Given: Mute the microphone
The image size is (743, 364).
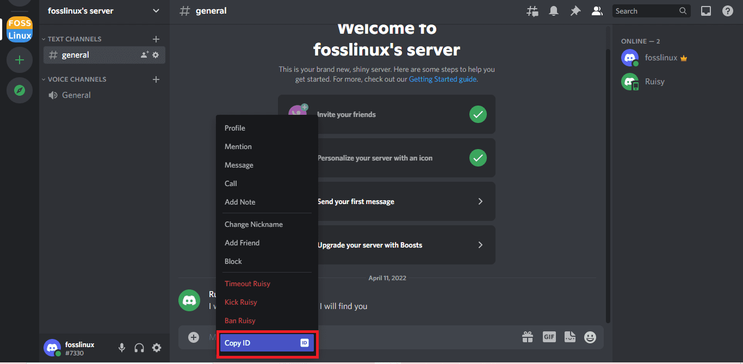Looking at the screenshot, I should click(122, 348).
